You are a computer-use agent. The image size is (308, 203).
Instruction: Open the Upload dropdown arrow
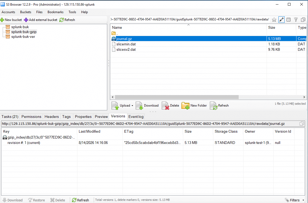132,106
